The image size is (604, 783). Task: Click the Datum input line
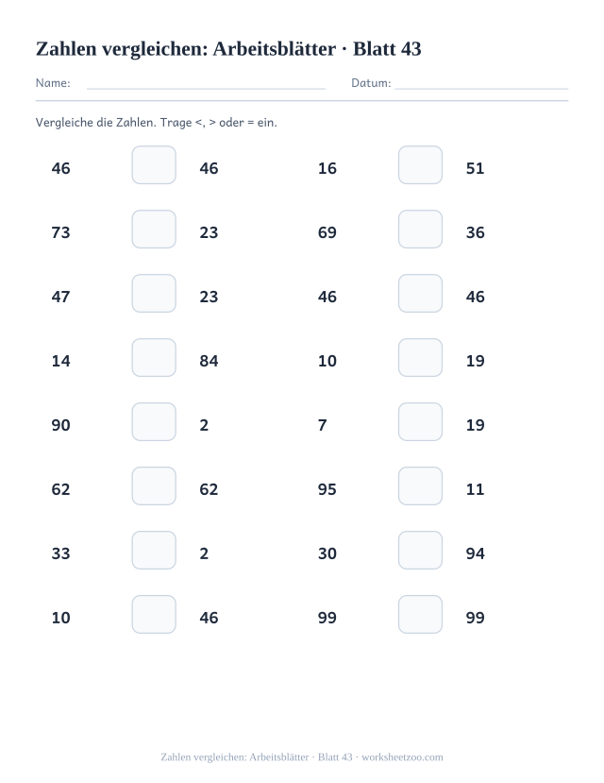pyautogui.click(x=481, y=89)
